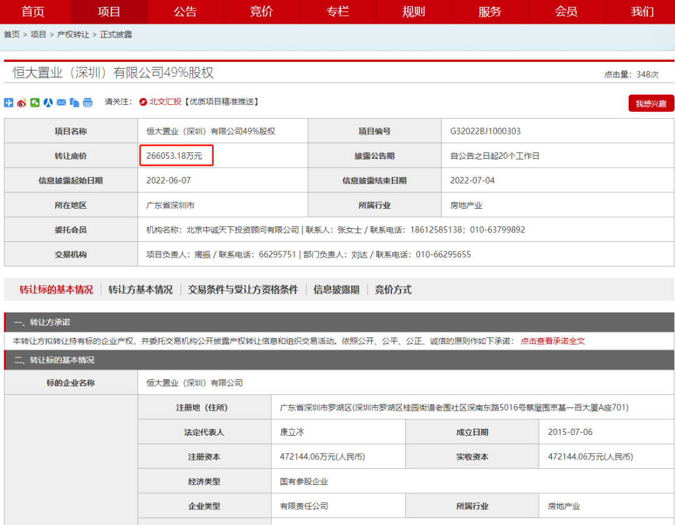Share the page to Sina Weibo
Screen dimensions: 675x525
point(22,102)
